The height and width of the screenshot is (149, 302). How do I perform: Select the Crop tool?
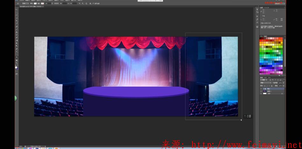[17, 20]
